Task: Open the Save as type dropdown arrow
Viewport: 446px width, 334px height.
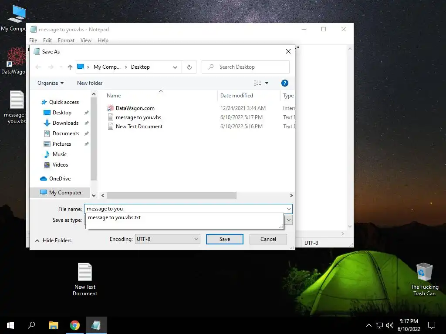Action: [289, 220]
